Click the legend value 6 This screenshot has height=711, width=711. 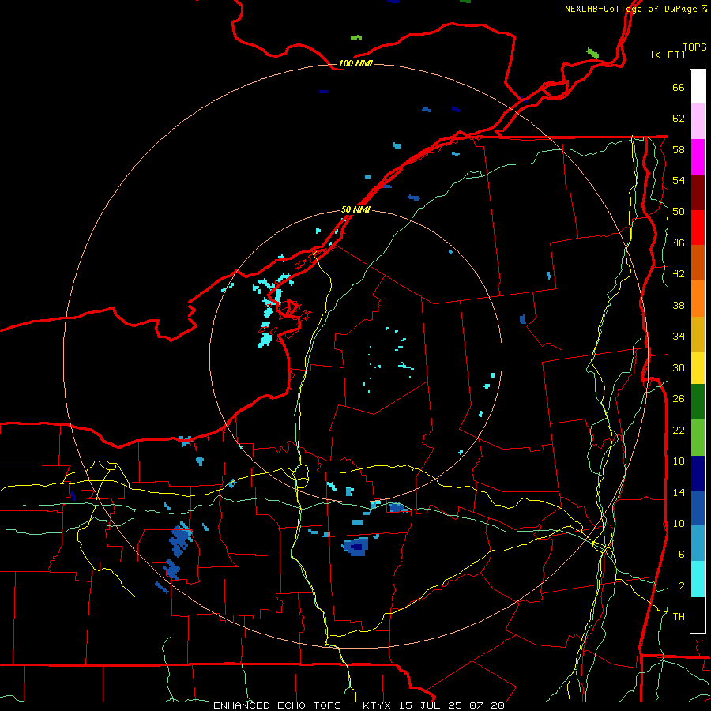682,555
